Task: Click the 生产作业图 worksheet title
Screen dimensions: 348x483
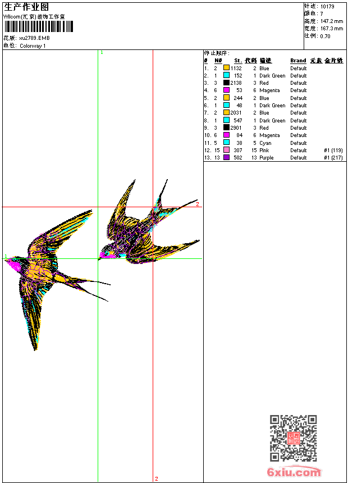Action: [x=26, y=7]
